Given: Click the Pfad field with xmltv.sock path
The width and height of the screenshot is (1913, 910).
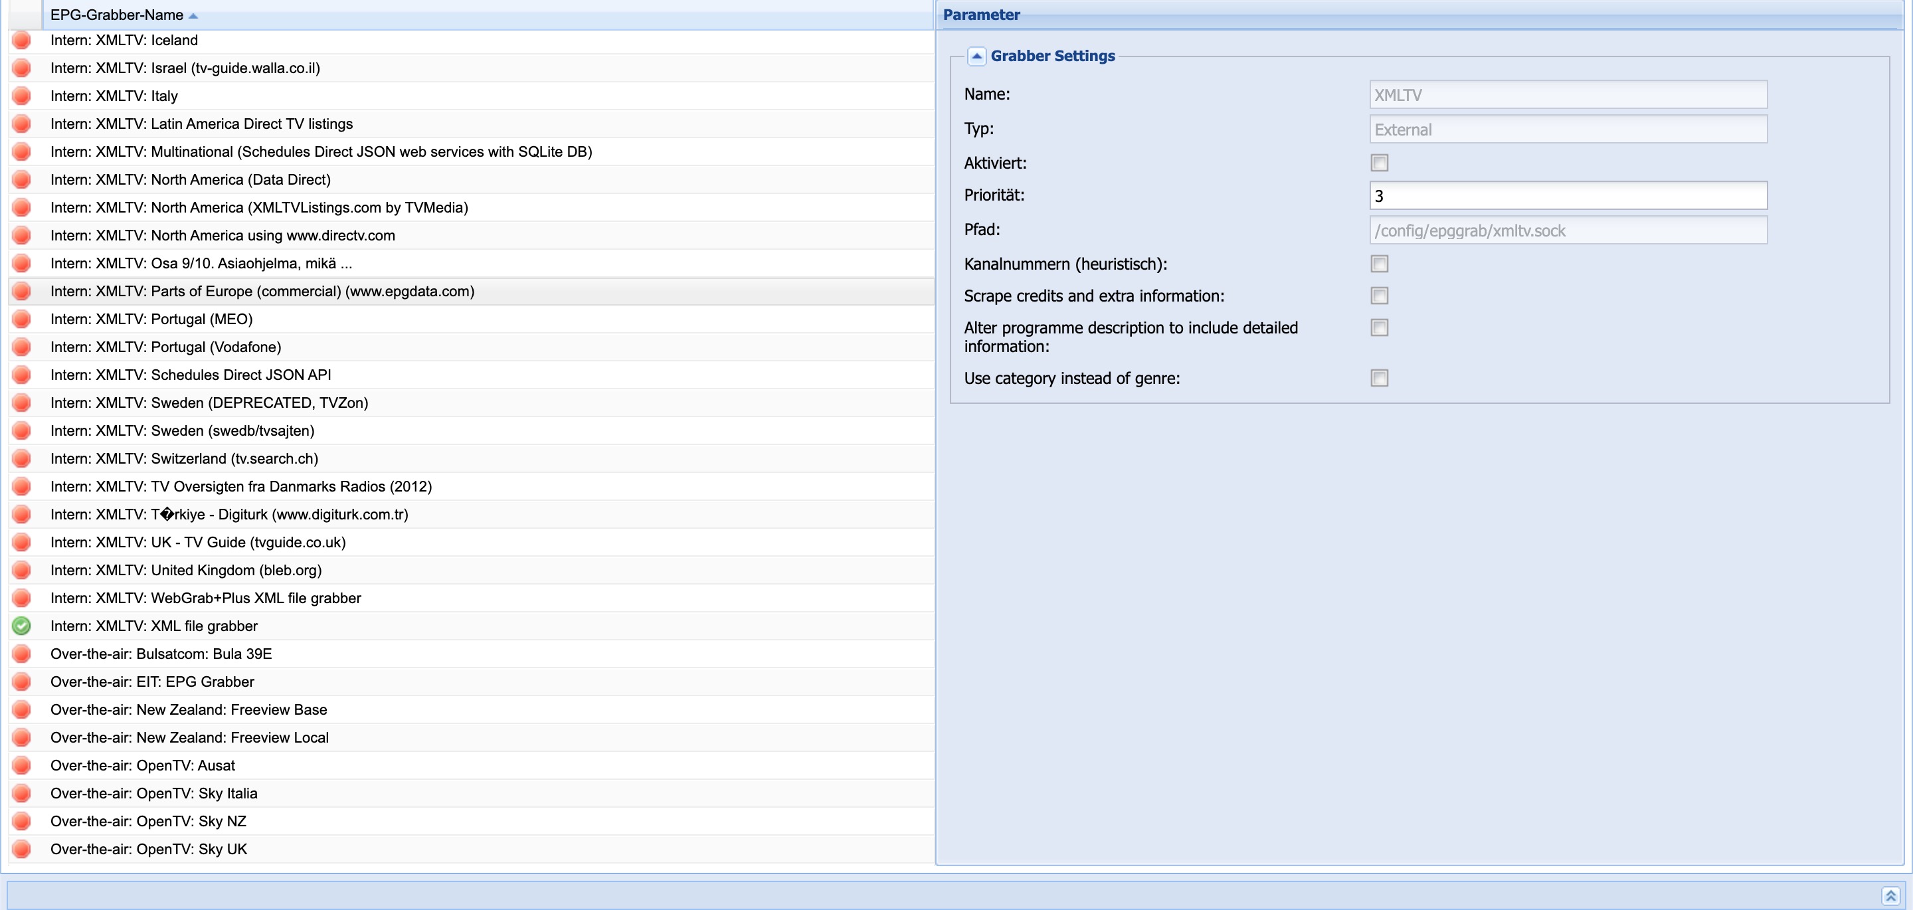Looking at the screenshot, I should coord(1568,230).
